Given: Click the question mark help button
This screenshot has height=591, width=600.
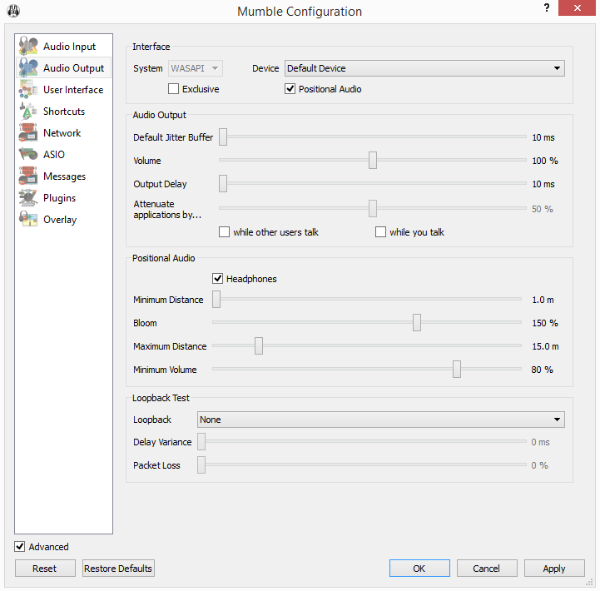Looking at the screenshot, I should [547, 7].
